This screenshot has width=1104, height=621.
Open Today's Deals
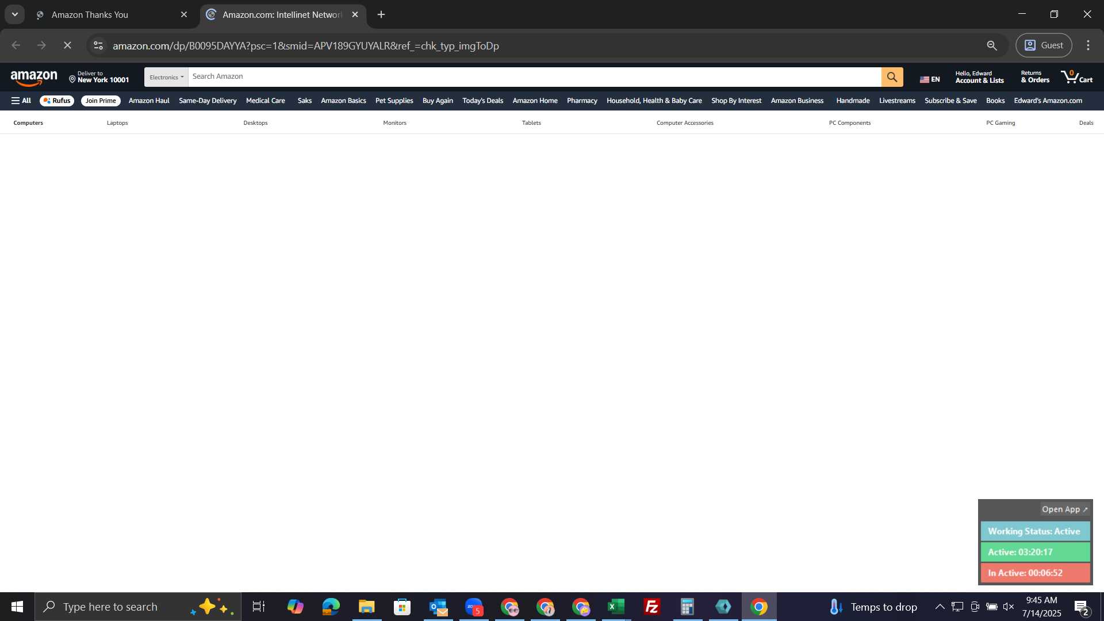click(x=482, y=101)
